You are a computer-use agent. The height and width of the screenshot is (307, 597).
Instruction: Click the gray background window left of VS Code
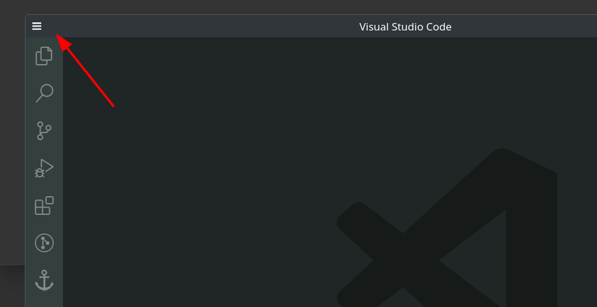click(12, 144)
